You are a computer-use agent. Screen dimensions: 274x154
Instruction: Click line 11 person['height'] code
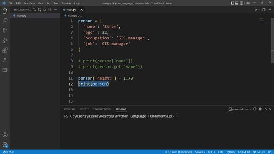(x=105, y=78)
